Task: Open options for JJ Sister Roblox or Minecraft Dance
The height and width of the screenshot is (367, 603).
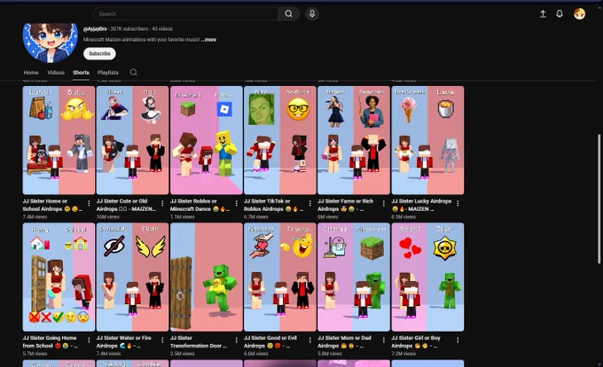Action: (x=236, y=203)
